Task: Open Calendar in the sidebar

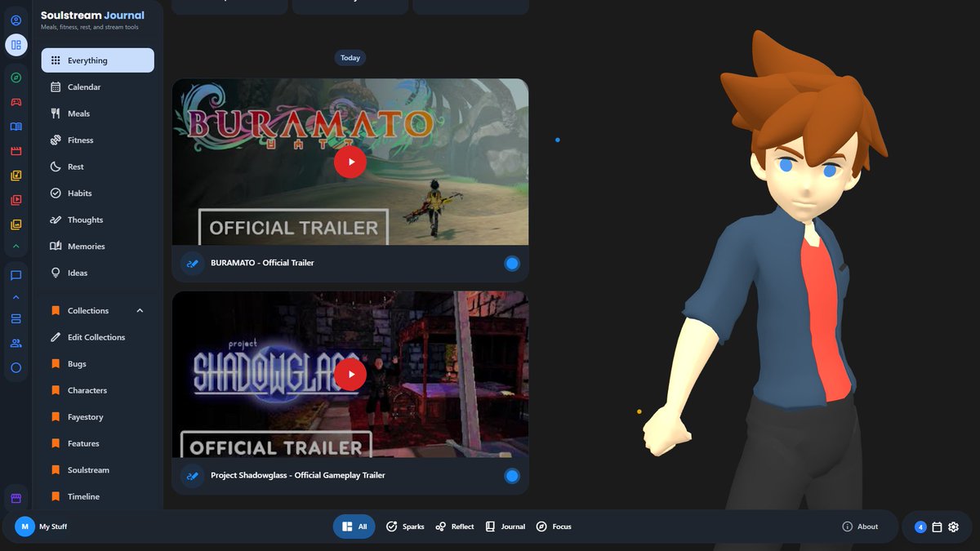Action: click(x=98, y=87)
